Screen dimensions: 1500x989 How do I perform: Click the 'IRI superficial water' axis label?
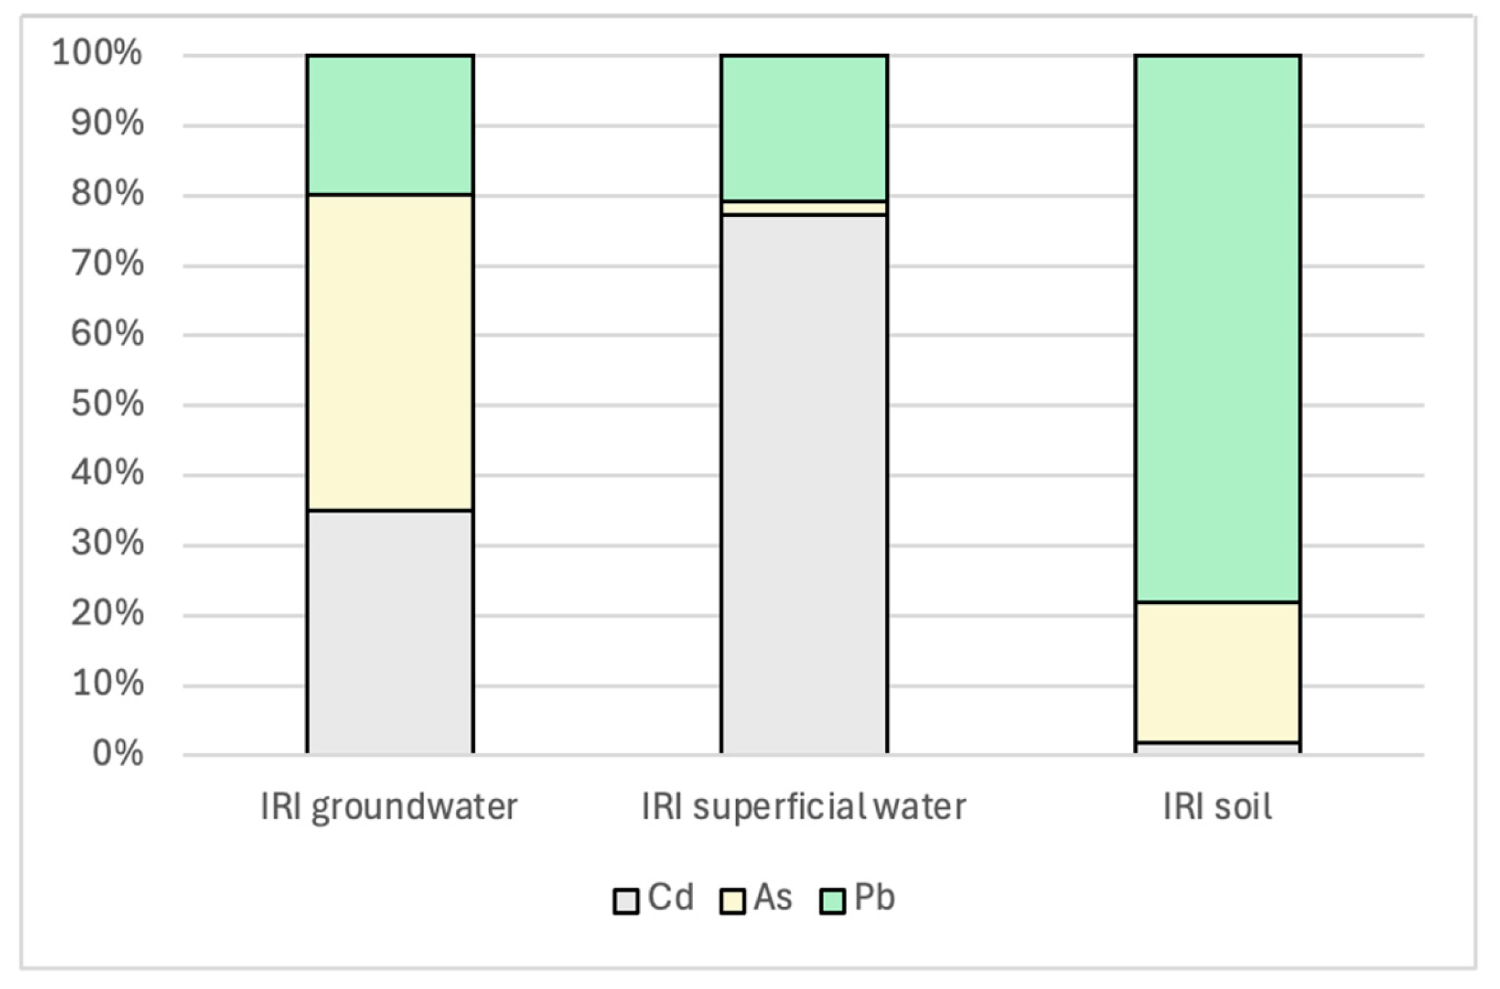[803, 807]
